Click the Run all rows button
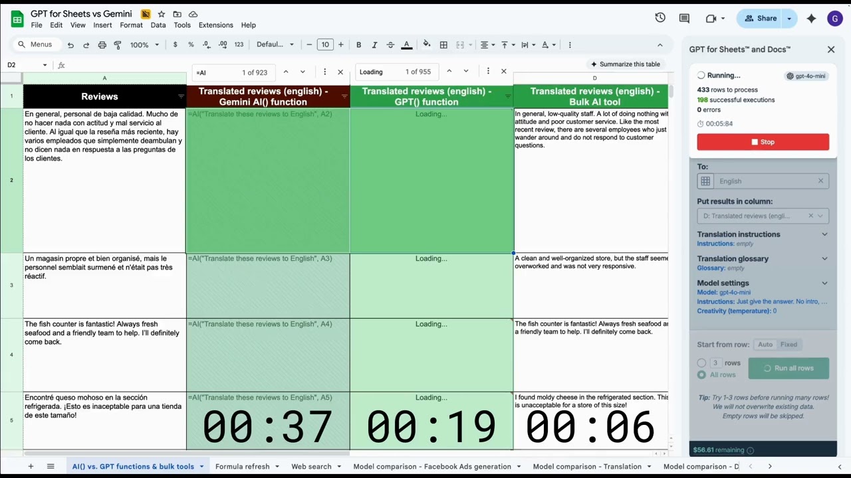Viewport: 851px width, 478px height. pos(789,368)
